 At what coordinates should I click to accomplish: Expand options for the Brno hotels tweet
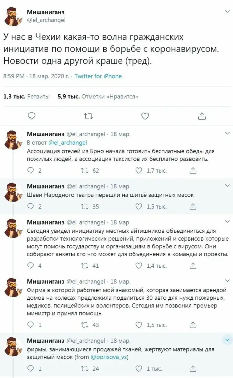tap(227, 133)
